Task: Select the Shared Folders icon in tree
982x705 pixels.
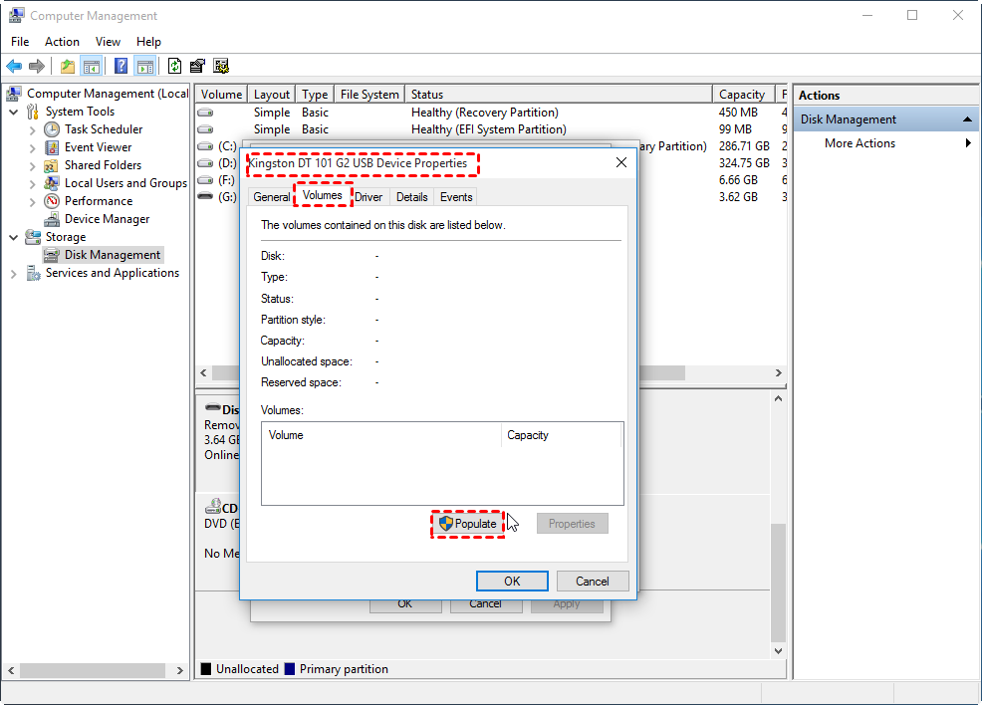Action: point(52,166)
